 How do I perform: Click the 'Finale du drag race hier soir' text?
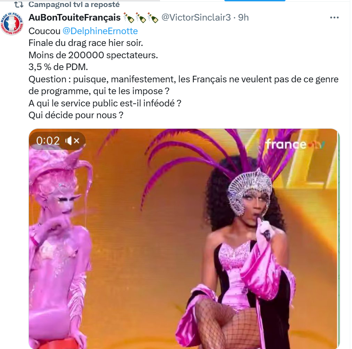[86, 43]
